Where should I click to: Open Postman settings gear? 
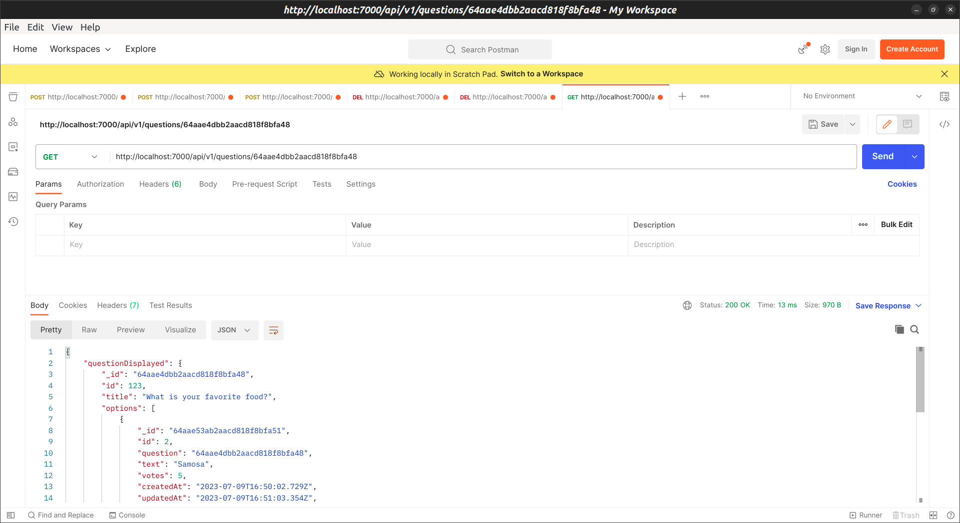tap(825, 49)
